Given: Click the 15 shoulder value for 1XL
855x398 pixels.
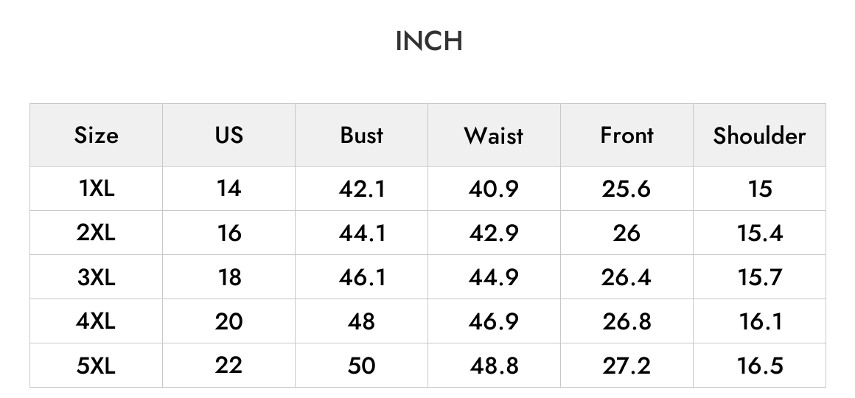Looking at the screenshot, I should [760, 189].
